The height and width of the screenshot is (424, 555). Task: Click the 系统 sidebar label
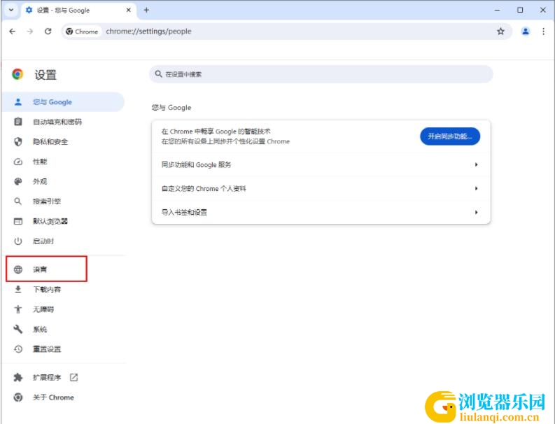click(40, 329)
